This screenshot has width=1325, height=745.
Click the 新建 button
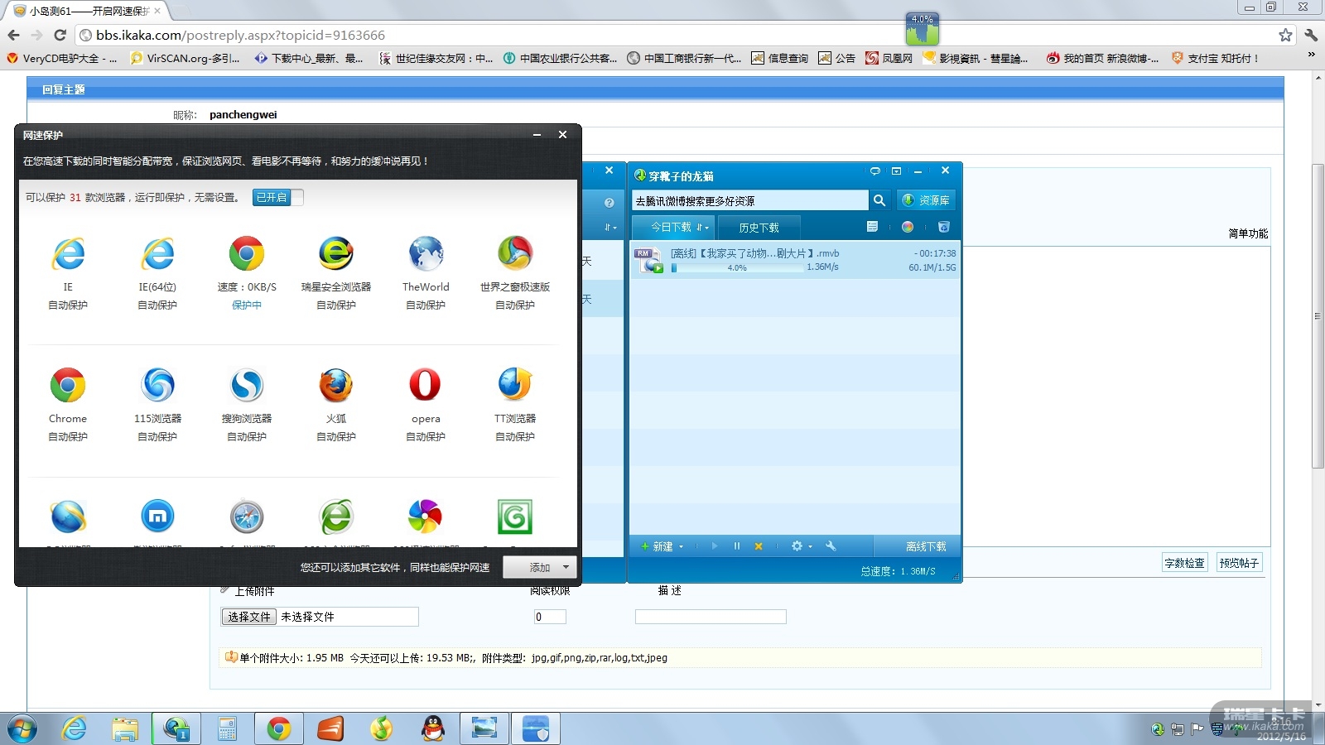658,546
